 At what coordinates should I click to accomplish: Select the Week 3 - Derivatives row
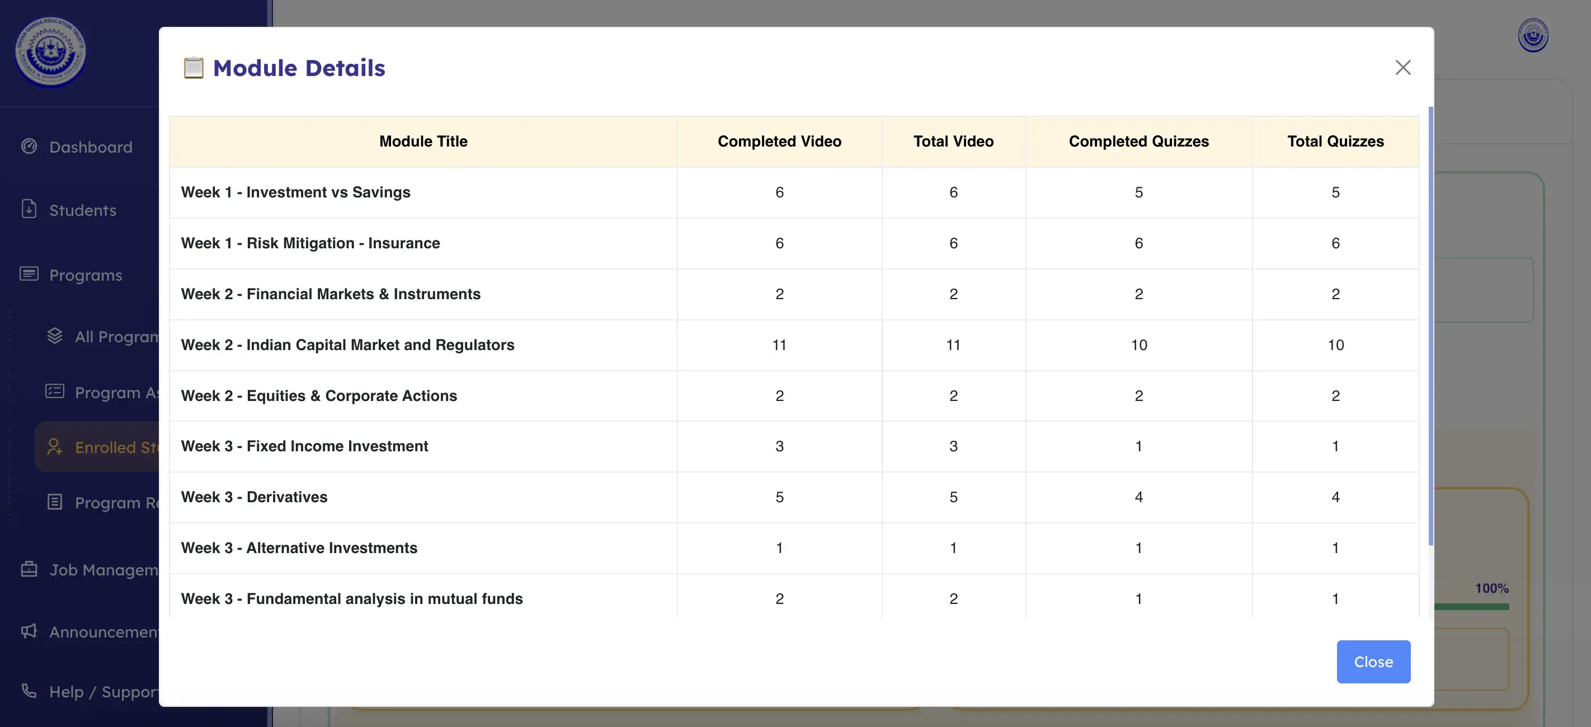[x=794, y=497]
